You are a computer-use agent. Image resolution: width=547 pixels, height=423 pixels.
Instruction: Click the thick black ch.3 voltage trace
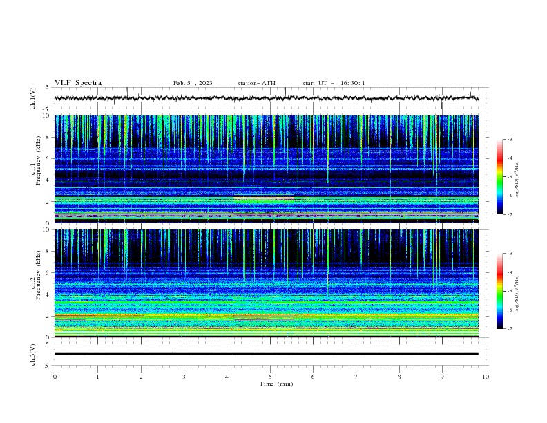pyautogui.click(x=266, y=354)
